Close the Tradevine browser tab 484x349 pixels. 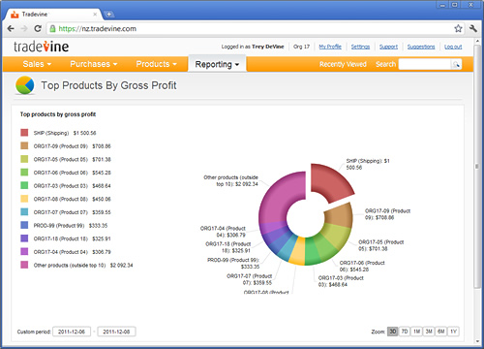[x=95, y=15]
